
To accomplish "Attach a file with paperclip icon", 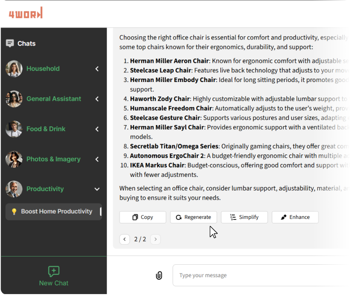I will point(159,275).
